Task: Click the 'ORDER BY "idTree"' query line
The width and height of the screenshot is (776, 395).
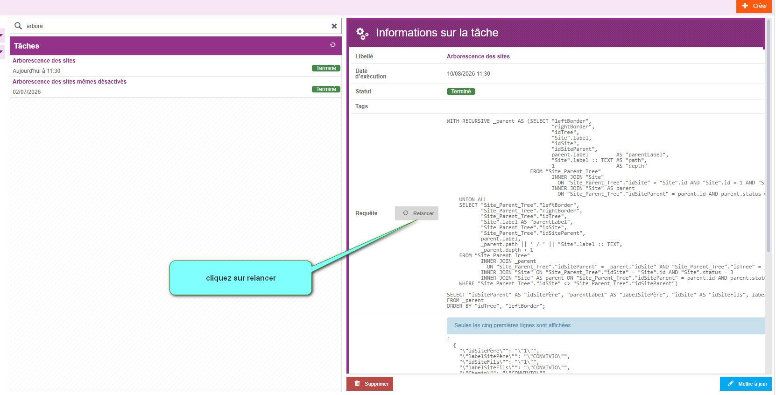Action: click(496, 306)
